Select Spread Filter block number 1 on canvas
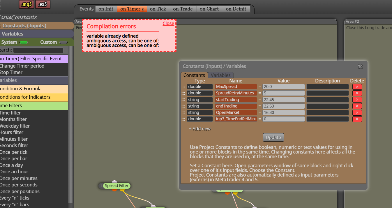 click(116, 186)
